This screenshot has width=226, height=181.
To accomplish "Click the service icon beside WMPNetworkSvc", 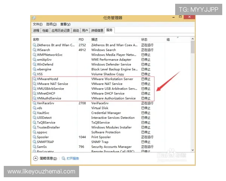I will point(34,55).
